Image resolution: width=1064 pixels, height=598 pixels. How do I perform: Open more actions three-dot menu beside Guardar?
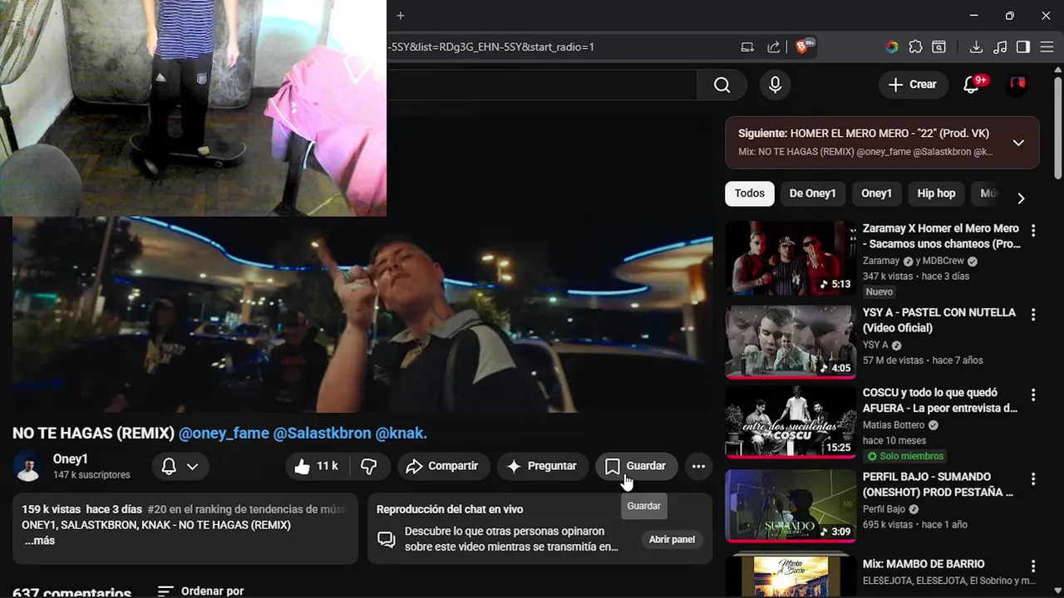pyautogui.click(x=698, y=466)
